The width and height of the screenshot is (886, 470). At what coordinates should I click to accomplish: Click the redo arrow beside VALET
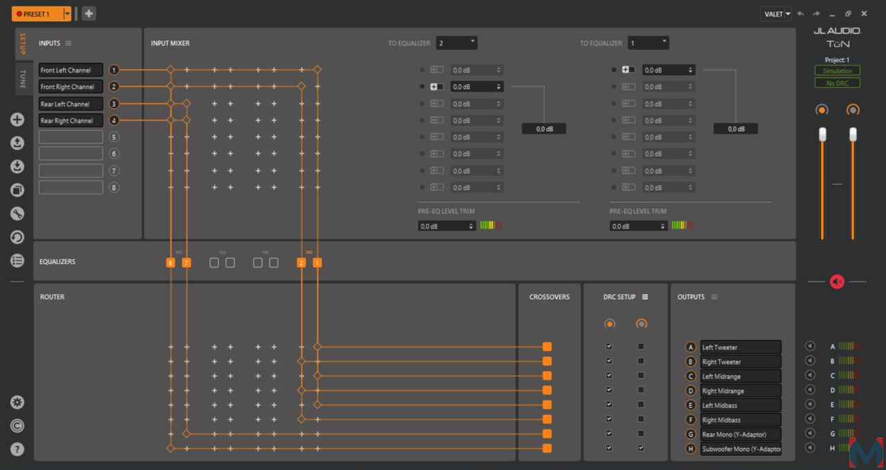pyautogui.click(x=816, y=14)
